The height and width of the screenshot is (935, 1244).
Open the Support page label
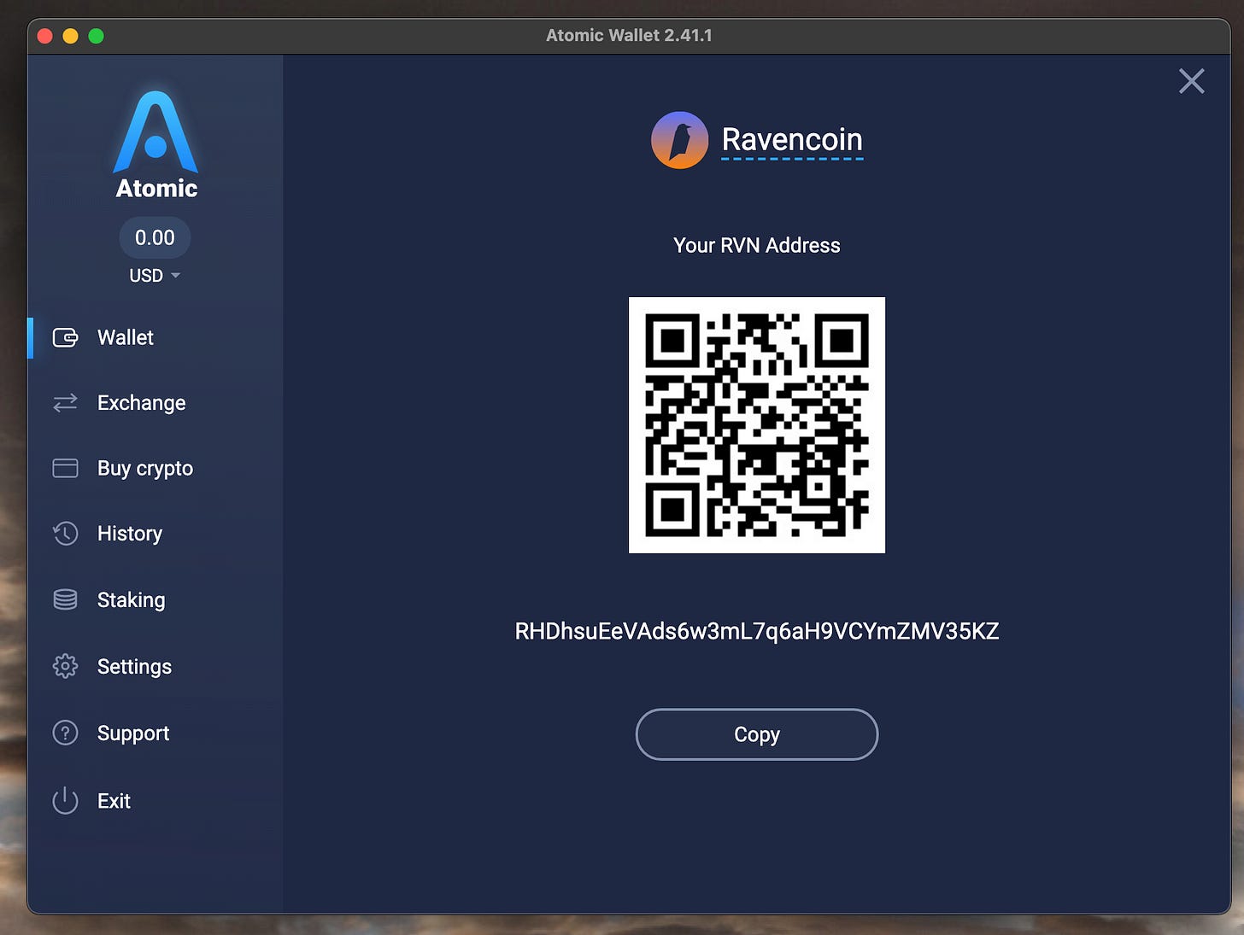tap(133, 733)
